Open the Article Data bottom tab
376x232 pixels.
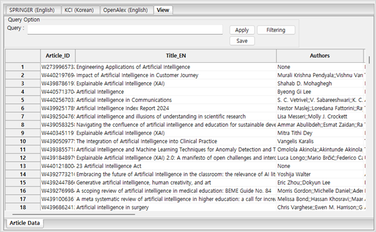click(x=24, y=223)
